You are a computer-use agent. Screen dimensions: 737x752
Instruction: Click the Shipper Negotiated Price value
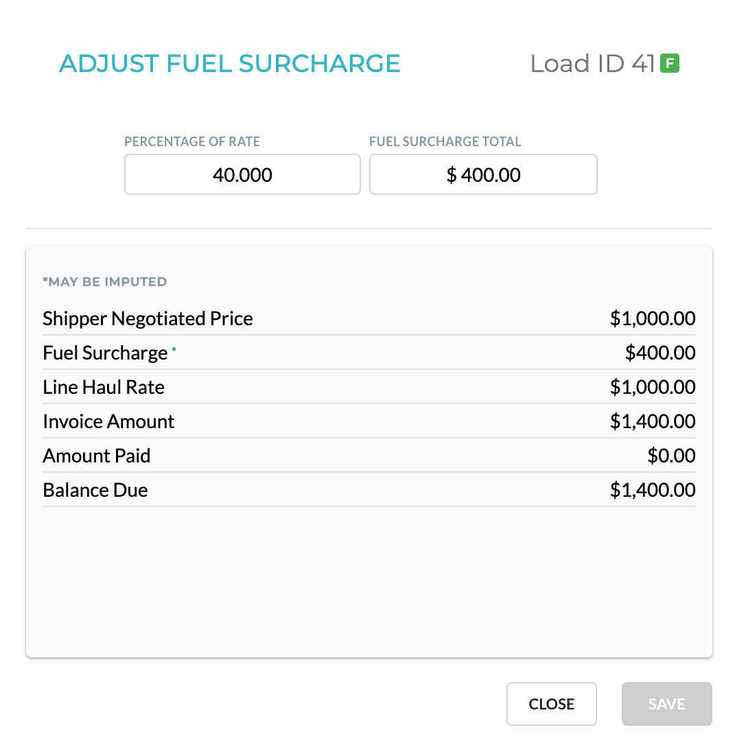pyautogui.click(x=653, y=318)
